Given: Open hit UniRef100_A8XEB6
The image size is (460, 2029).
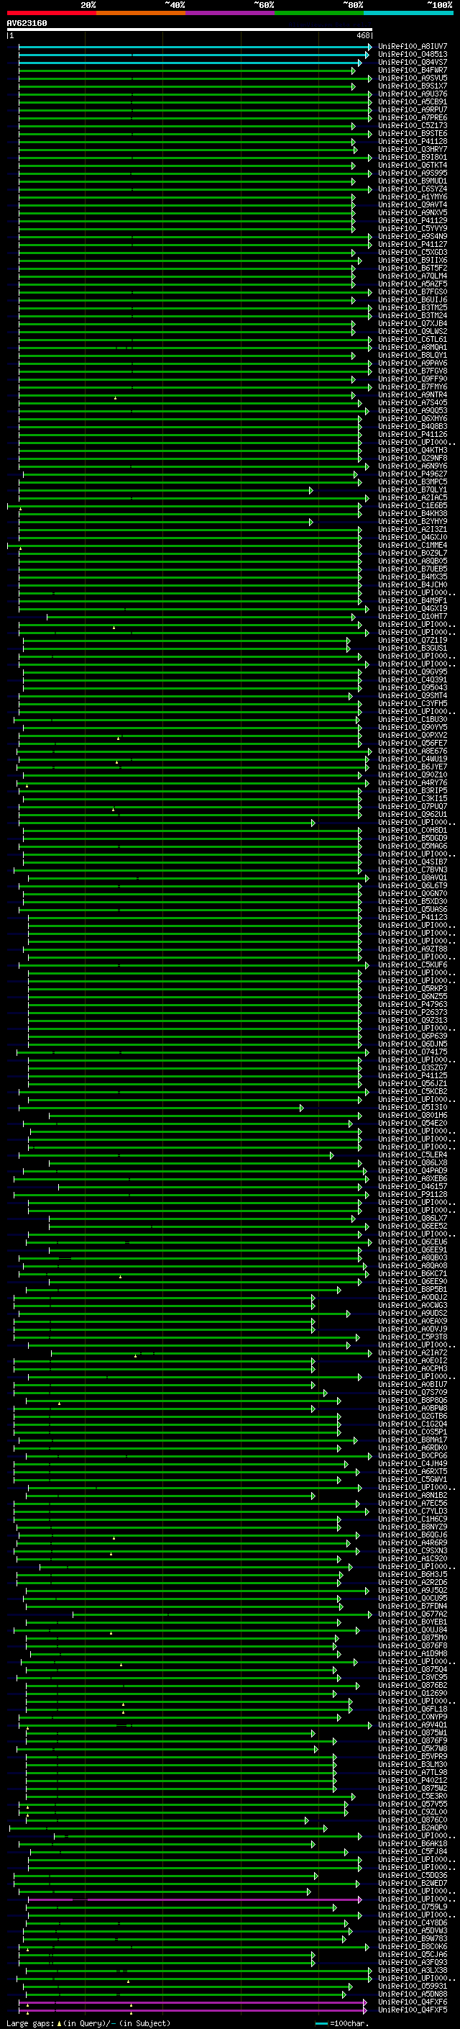Looking at the screenshot, I should 413,1179.
